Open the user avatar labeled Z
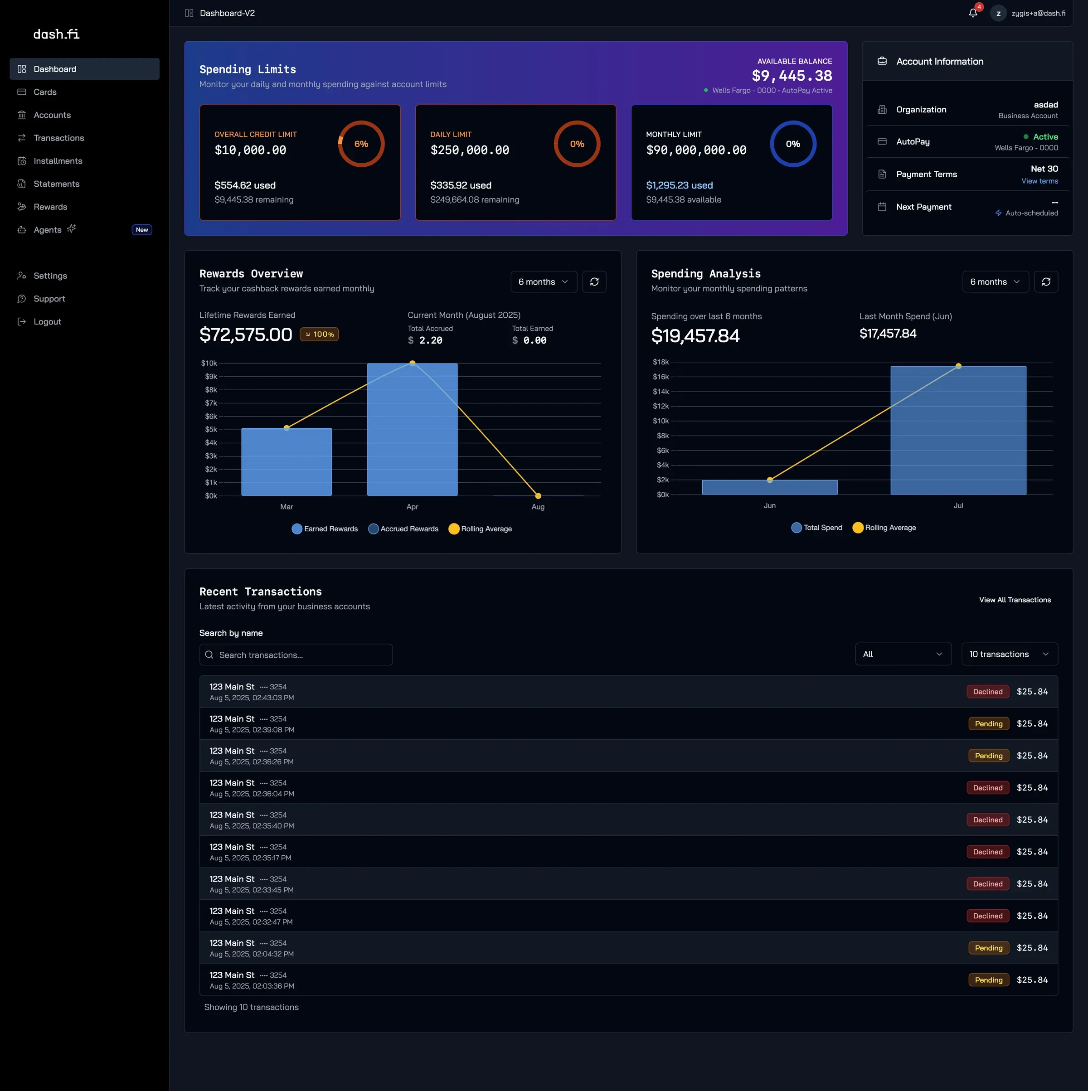The height and width of the screenshot is (1091, 1088). pos(998,13)
